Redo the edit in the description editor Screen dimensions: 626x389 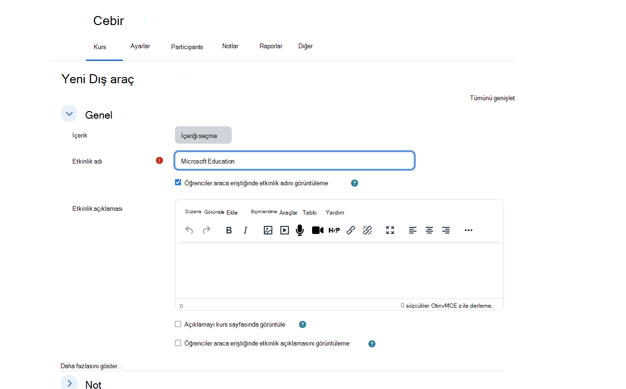click(207, 230)
